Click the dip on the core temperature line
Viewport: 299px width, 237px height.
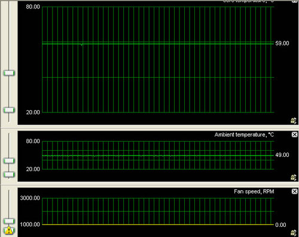click(81, 44)
